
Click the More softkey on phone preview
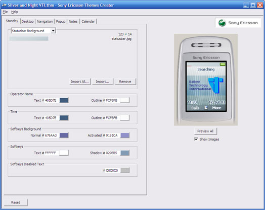[216, 108]
